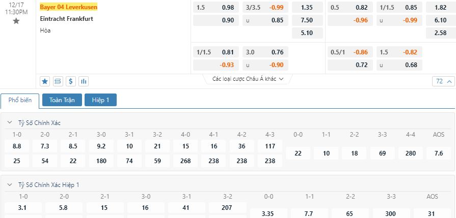Pick 4-3 correct score odds 117
The width and height of the screenshot is (456, 218).
270,146
